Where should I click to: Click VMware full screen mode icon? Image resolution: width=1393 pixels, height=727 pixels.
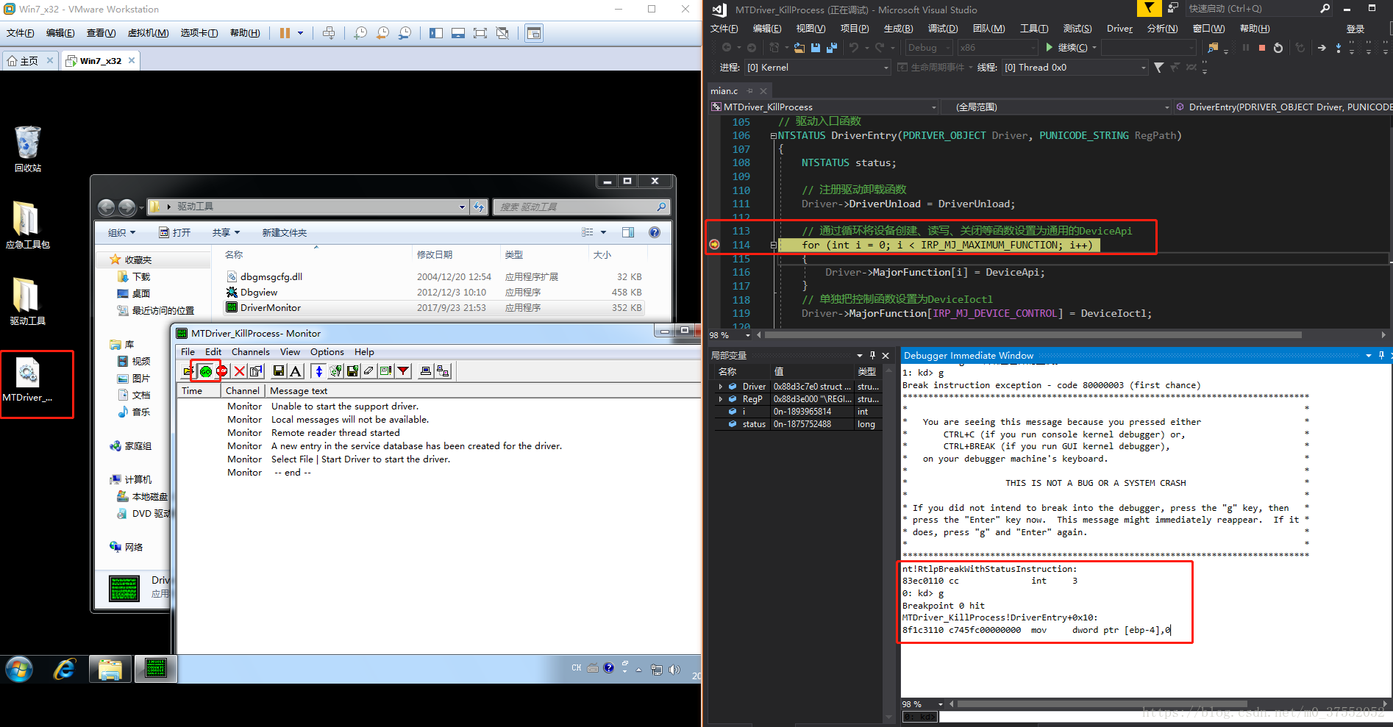click(x=480, y=33)
